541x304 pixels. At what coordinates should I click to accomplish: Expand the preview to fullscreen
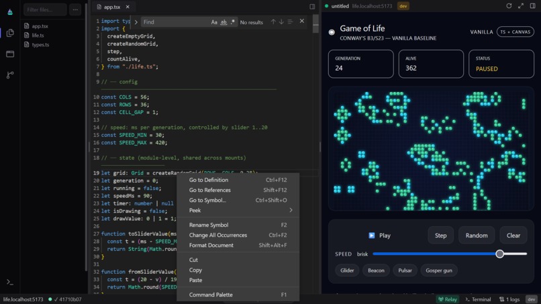click(521, 6)
